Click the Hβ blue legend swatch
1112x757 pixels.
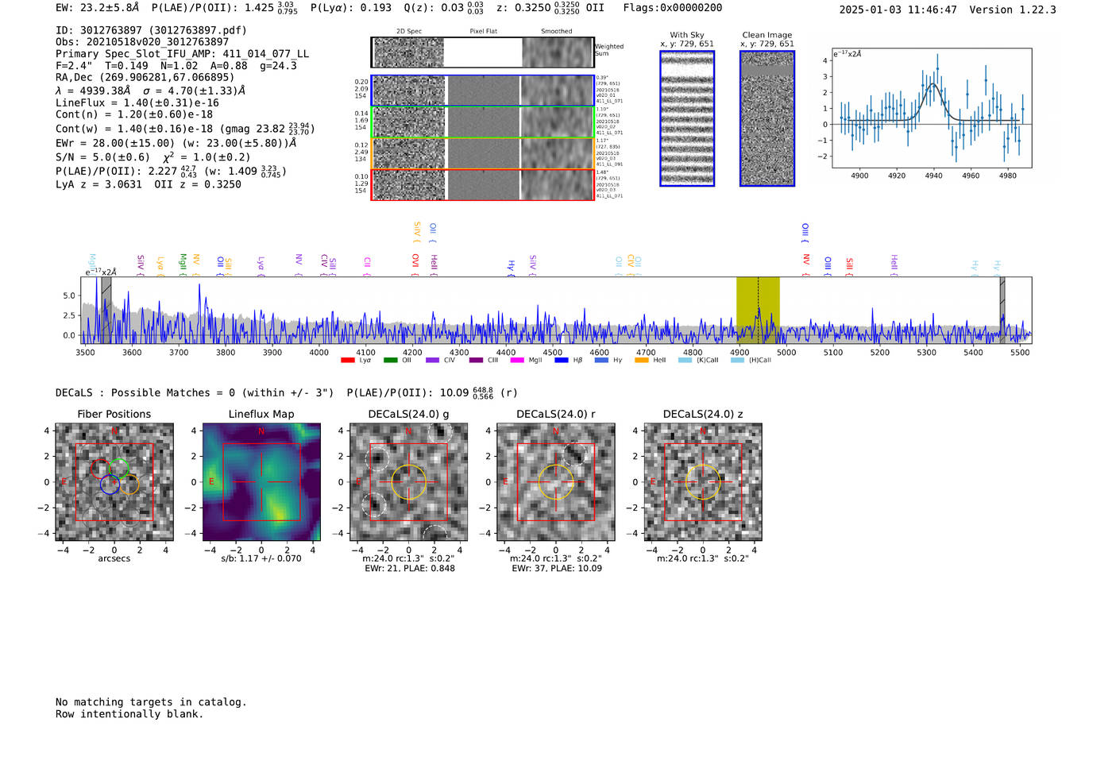pyautogui.click(x=561, y=361)
